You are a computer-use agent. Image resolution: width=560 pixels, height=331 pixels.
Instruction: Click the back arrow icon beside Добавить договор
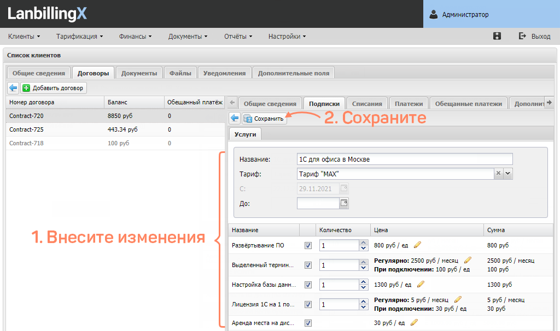click(14, 88)
